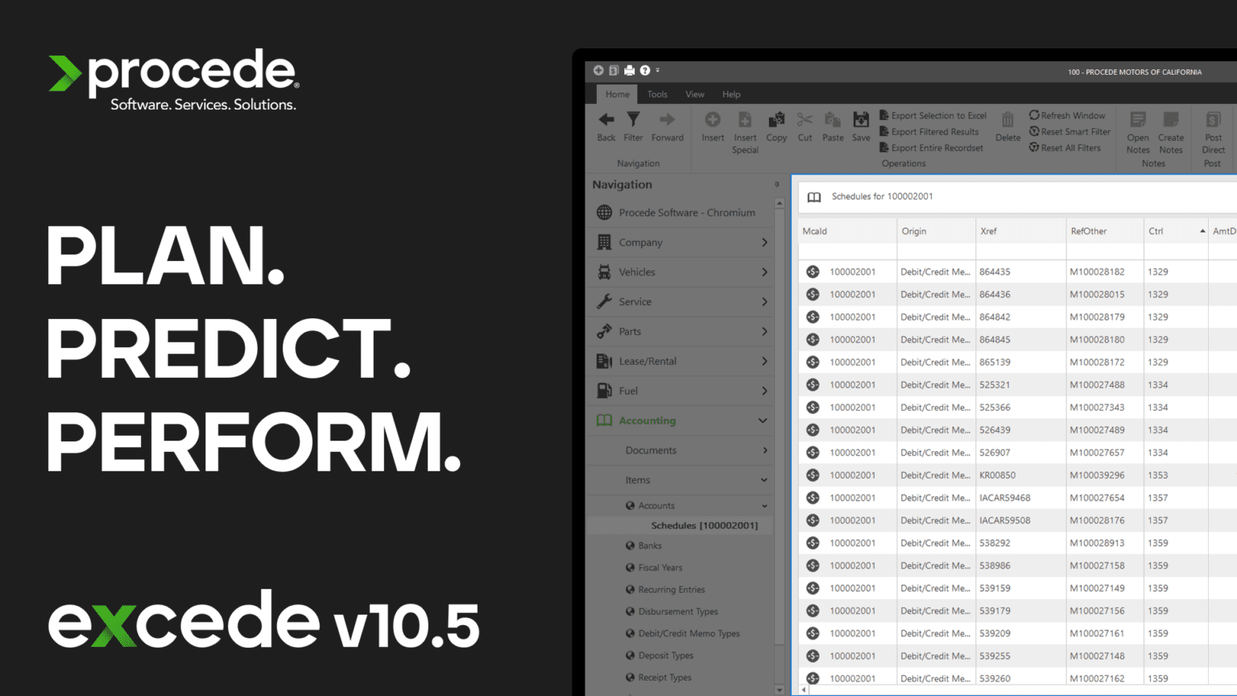Click Export Selection to Excel
The image size is (1237, 696).
pyautogui.click(x=933, y=115)
